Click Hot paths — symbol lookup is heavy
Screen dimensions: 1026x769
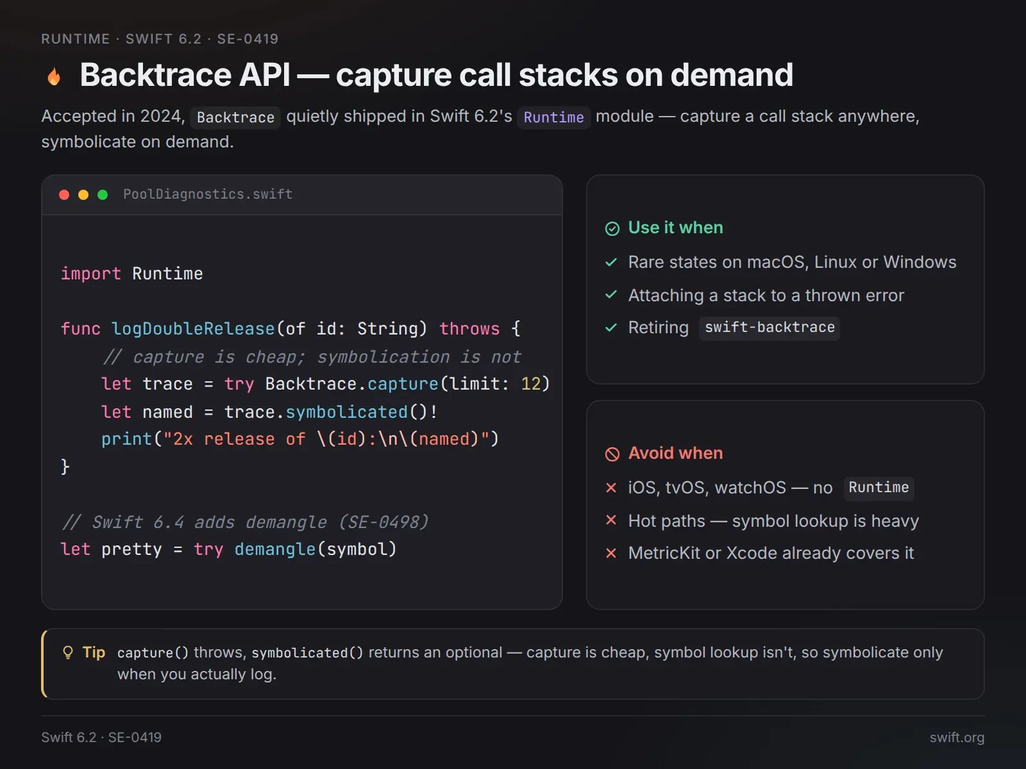pos(773,521)
